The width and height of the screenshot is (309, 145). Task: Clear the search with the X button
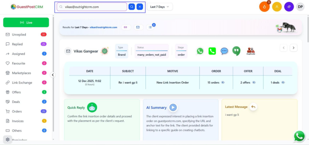[x=140, y=7]
